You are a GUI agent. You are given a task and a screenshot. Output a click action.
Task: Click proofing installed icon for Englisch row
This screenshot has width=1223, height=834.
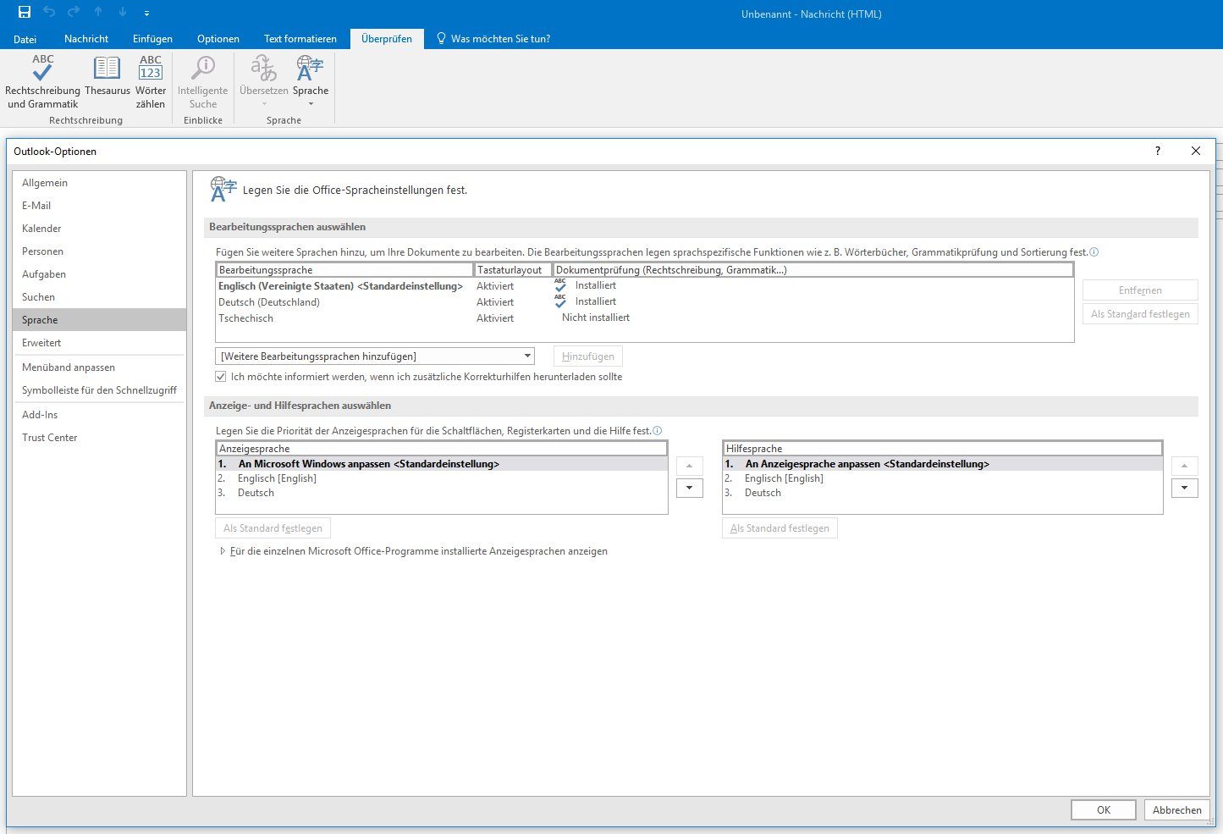click(x=560, y=285)
